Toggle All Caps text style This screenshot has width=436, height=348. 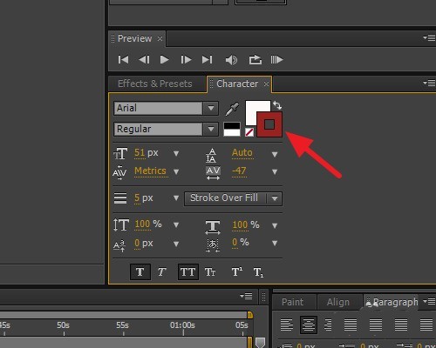188,271
